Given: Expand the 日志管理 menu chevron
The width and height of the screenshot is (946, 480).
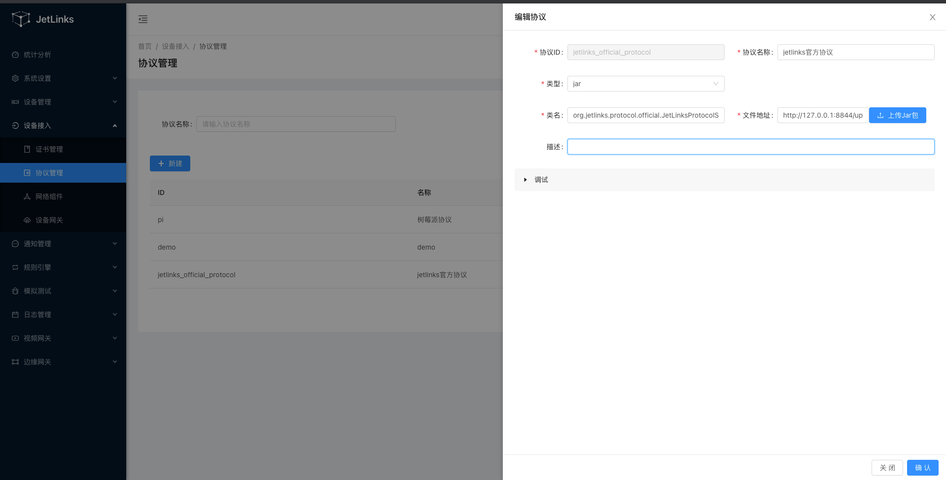Looking at the screenshot, I should pyautogui.click(x=115, y=315).
